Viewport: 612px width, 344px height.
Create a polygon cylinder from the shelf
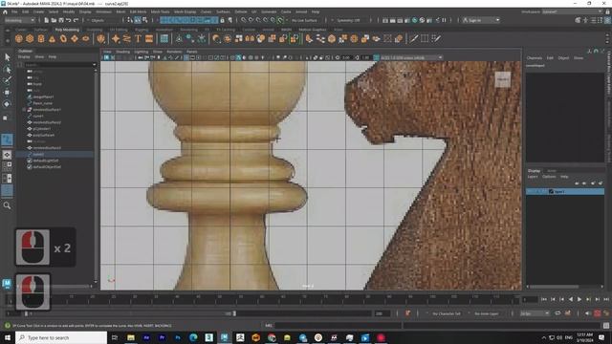point(41,38)
